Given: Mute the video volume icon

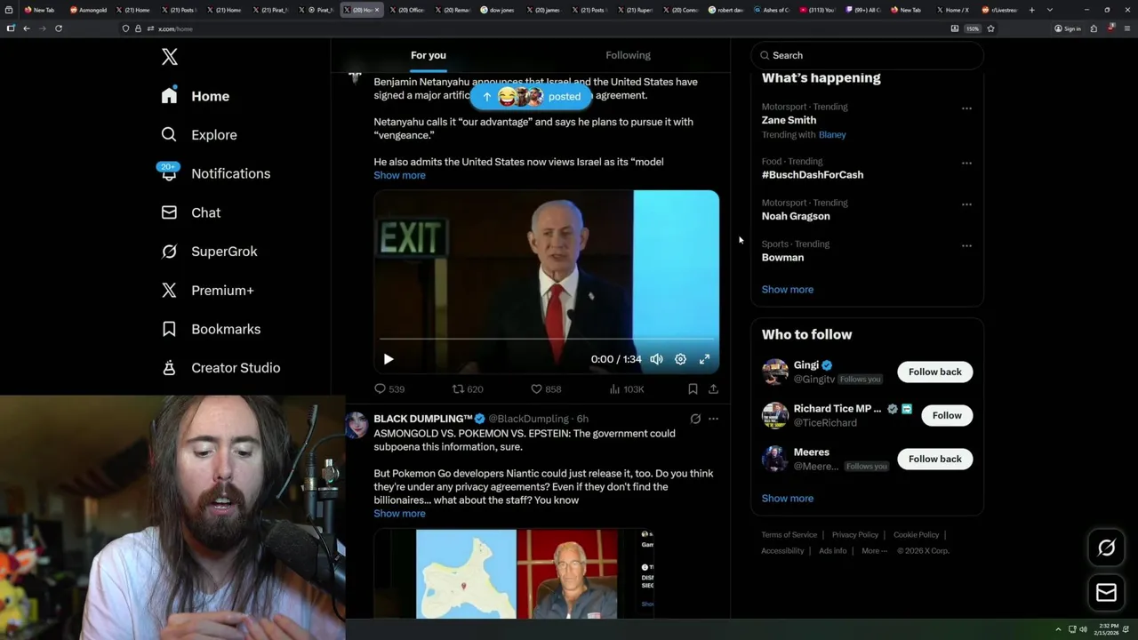Looking at the screenshot, I should tap(656, 359).
